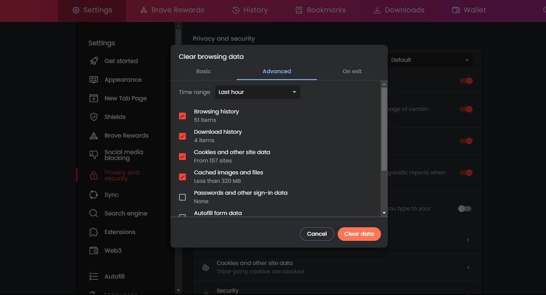Toggle the switch beside 'diagnostic reports when' text
Viewport: 546px width, 295px height.
pos(465,173)
